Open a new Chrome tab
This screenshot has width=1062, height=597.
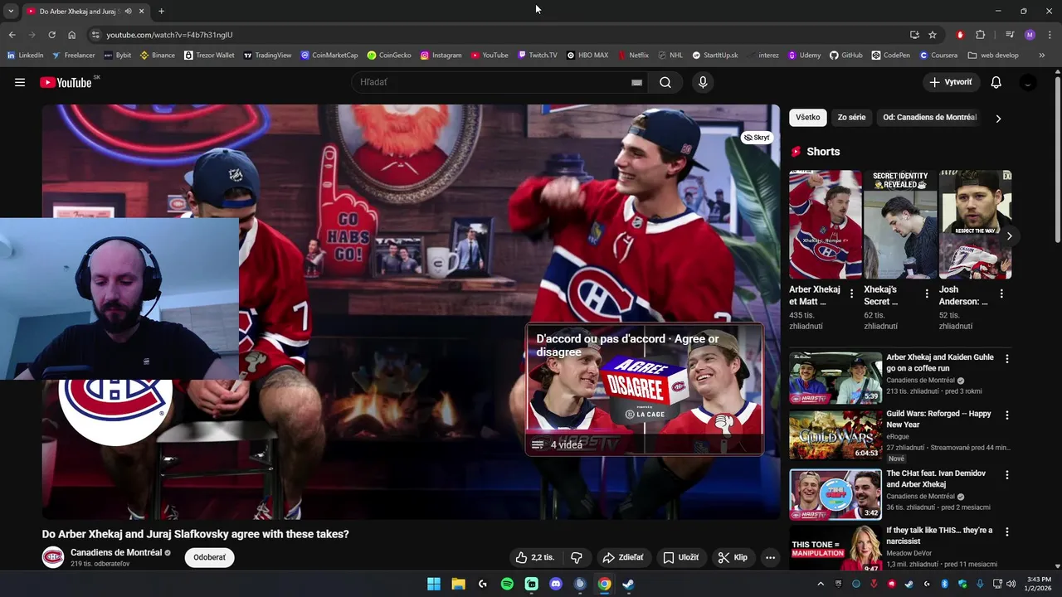click(x=161, y=12)
